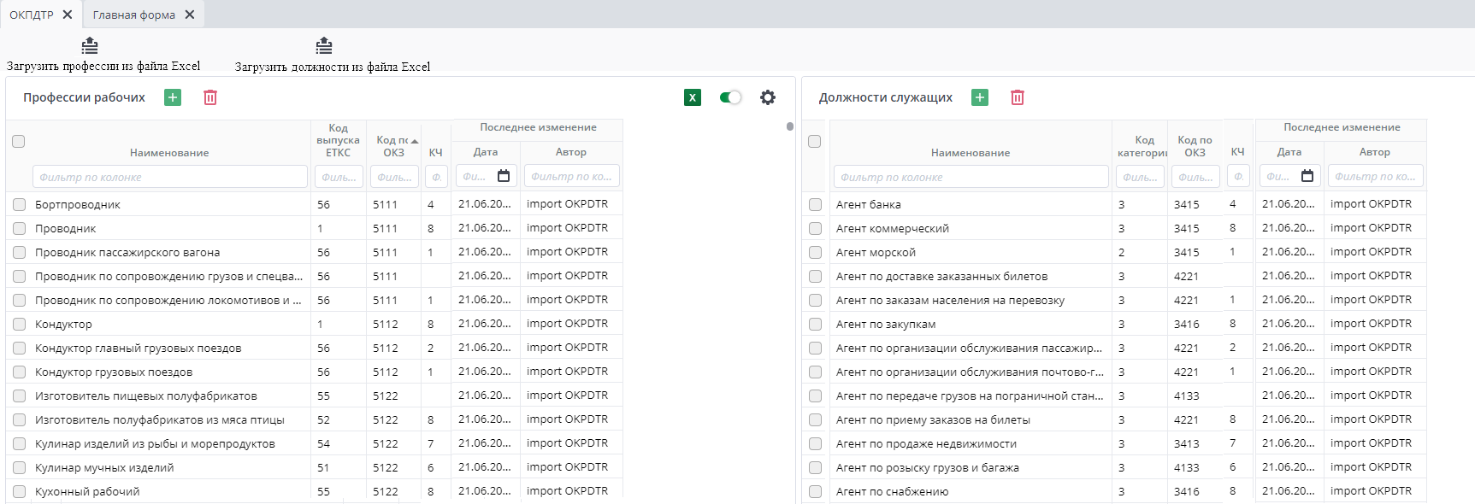Click the Наименование filter field in professions
Image resolution: width=1475 pixels, height=504 pixels.
170,177
